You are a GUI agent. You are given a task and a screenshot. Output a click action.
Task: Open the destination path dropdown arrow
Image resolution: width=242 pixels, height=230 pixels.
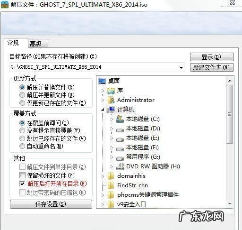coord(181,68)
